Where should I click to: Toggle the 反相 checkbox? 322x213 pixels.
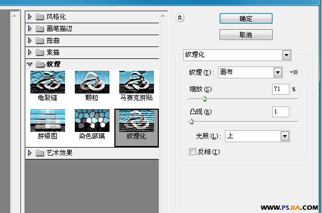point(192,152)
